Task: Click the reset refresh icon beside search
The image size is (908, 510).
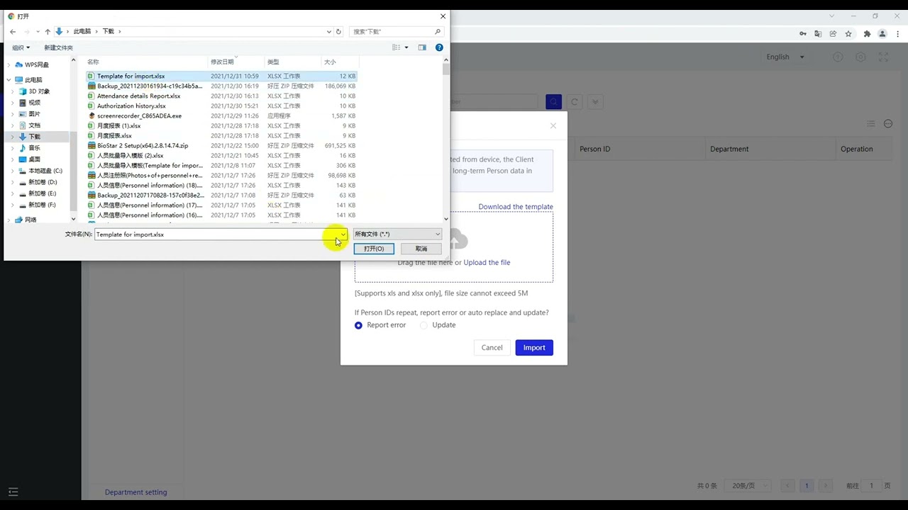Action: pos(575,102)
